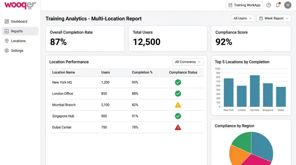Click the 95% completion value
Viewport: 296px width, 165px height.
tap(135, 82)
